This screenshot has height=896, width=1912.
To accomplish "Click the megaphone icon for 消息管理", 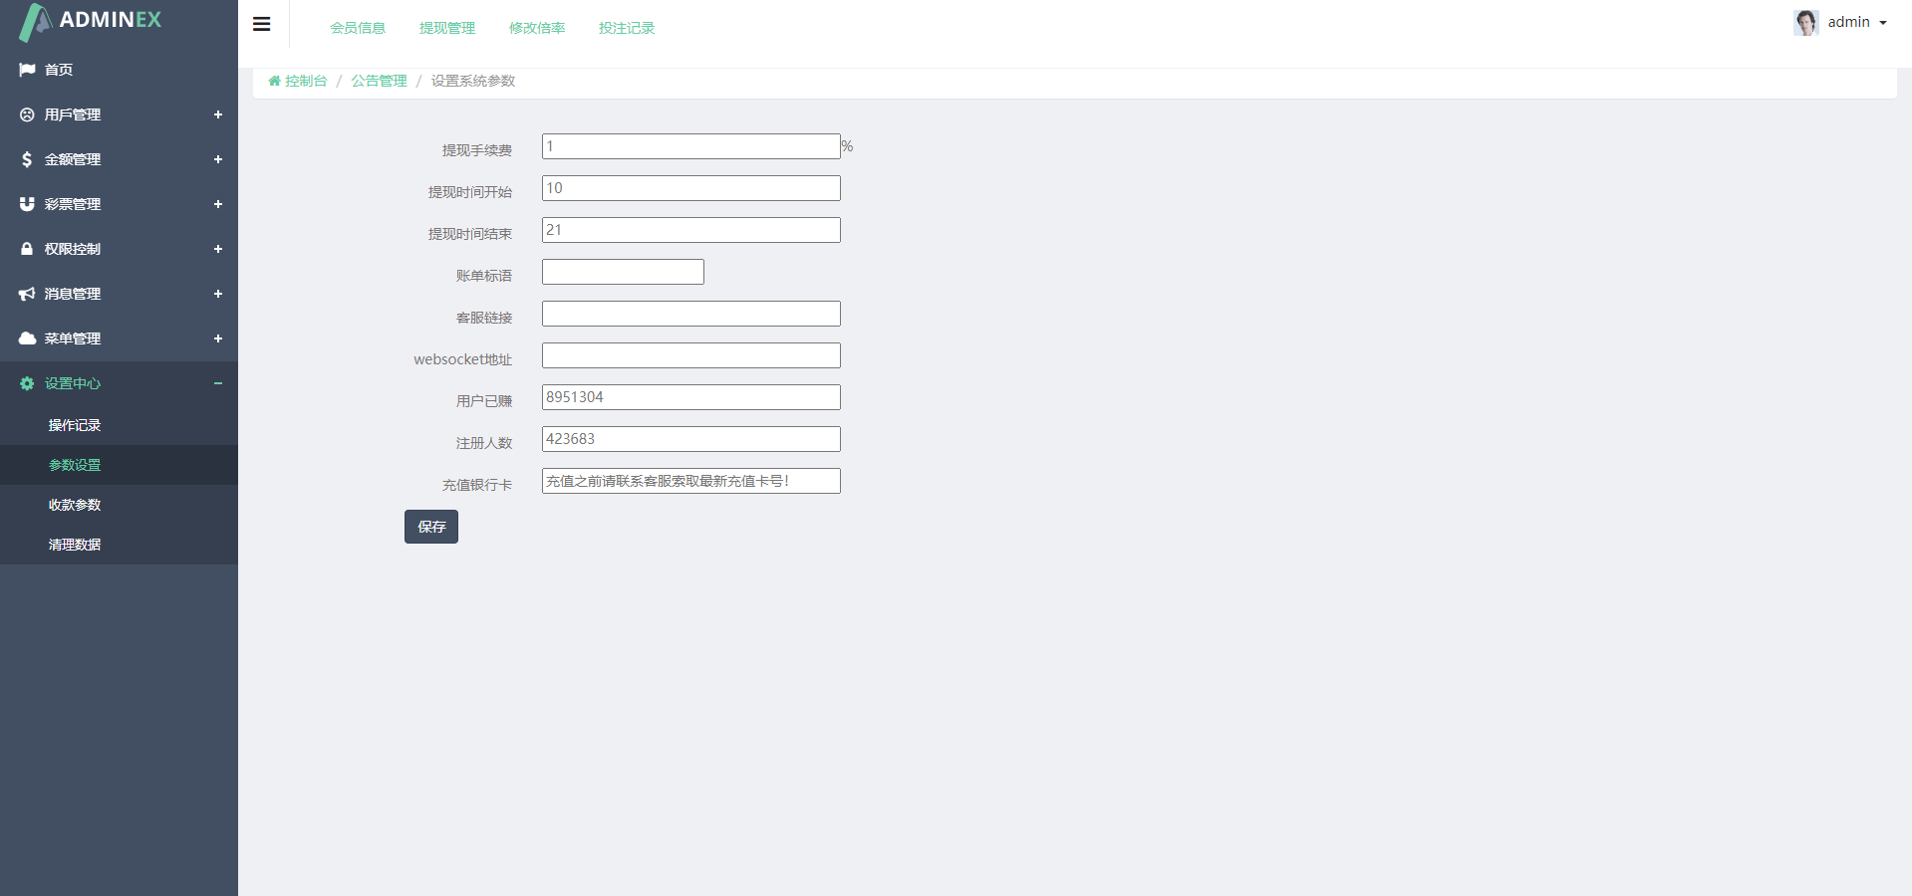I will click(x=27, y=294).
